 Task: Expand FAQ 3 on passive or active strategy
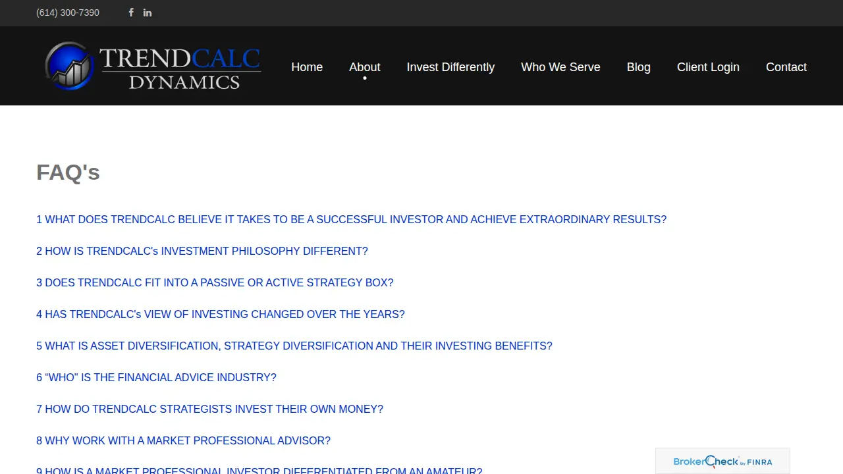[x=215, y=282]
